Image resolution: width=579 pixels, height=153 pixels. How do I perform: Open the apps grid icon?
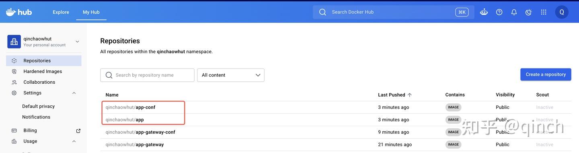pyautogui.click(x=544, y=12)
